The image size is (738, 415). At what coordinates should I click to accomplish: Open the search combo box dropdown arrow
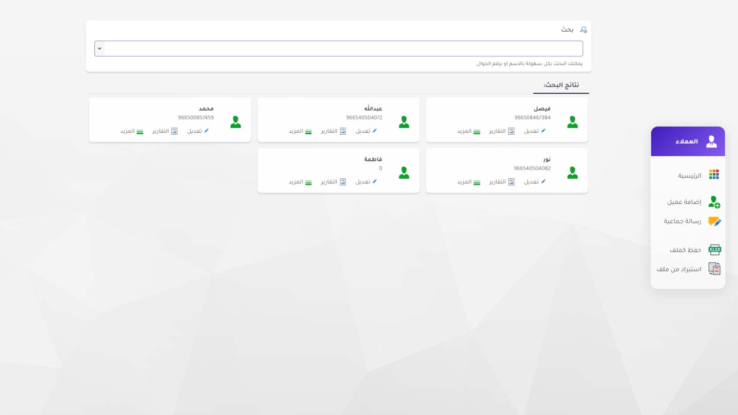(99, 48)
